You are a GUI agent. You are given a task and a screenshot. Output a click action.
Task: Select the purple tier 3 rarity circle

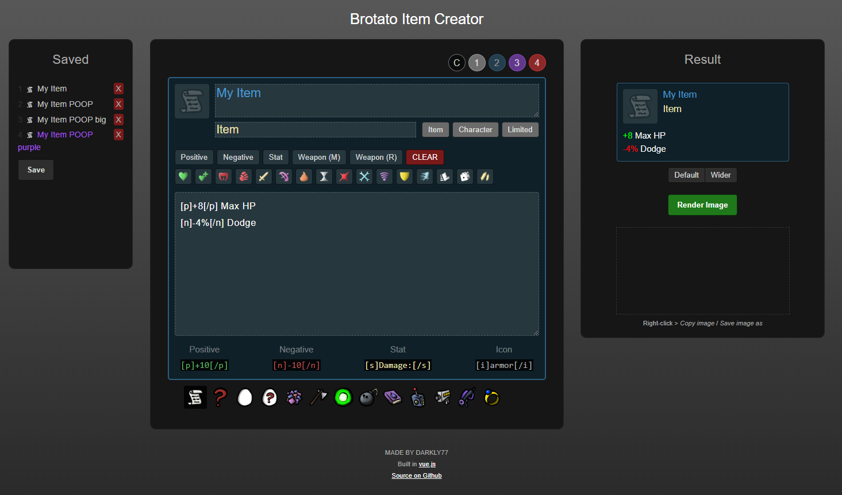click(x=517, y=62)
